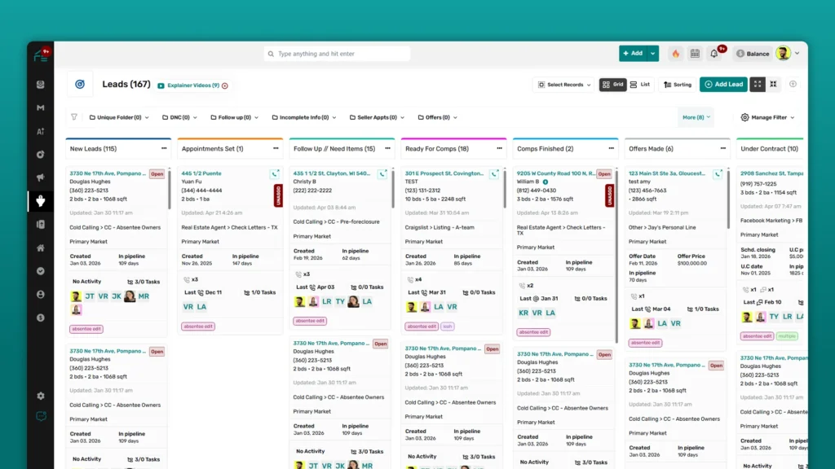Open Appointments Set column options menu
Viewport: 835px width, 469px height.
[276, 148]
